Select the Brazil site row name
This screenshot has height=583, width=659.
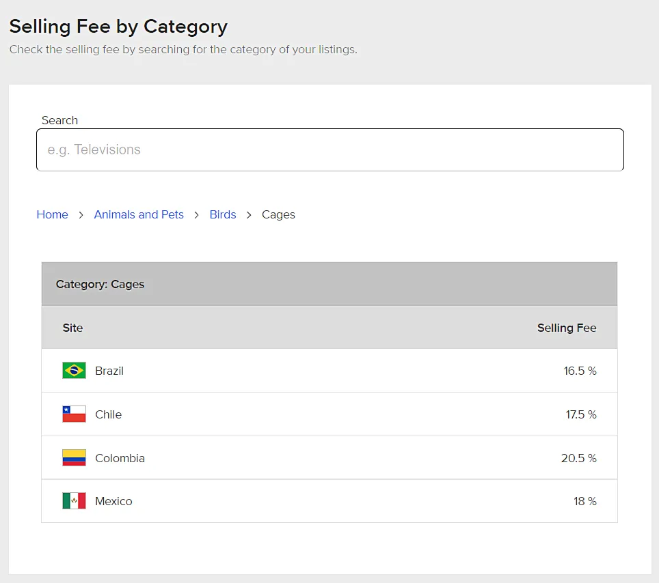tap(109, 371)
